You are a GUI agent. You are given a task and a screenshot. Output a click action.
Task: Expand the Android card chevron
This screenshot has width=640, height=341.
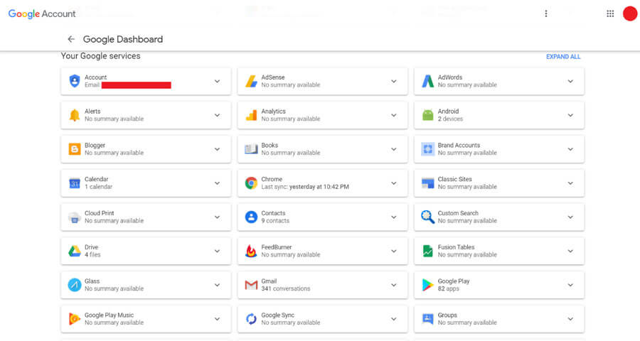click(x=570, y=115)
